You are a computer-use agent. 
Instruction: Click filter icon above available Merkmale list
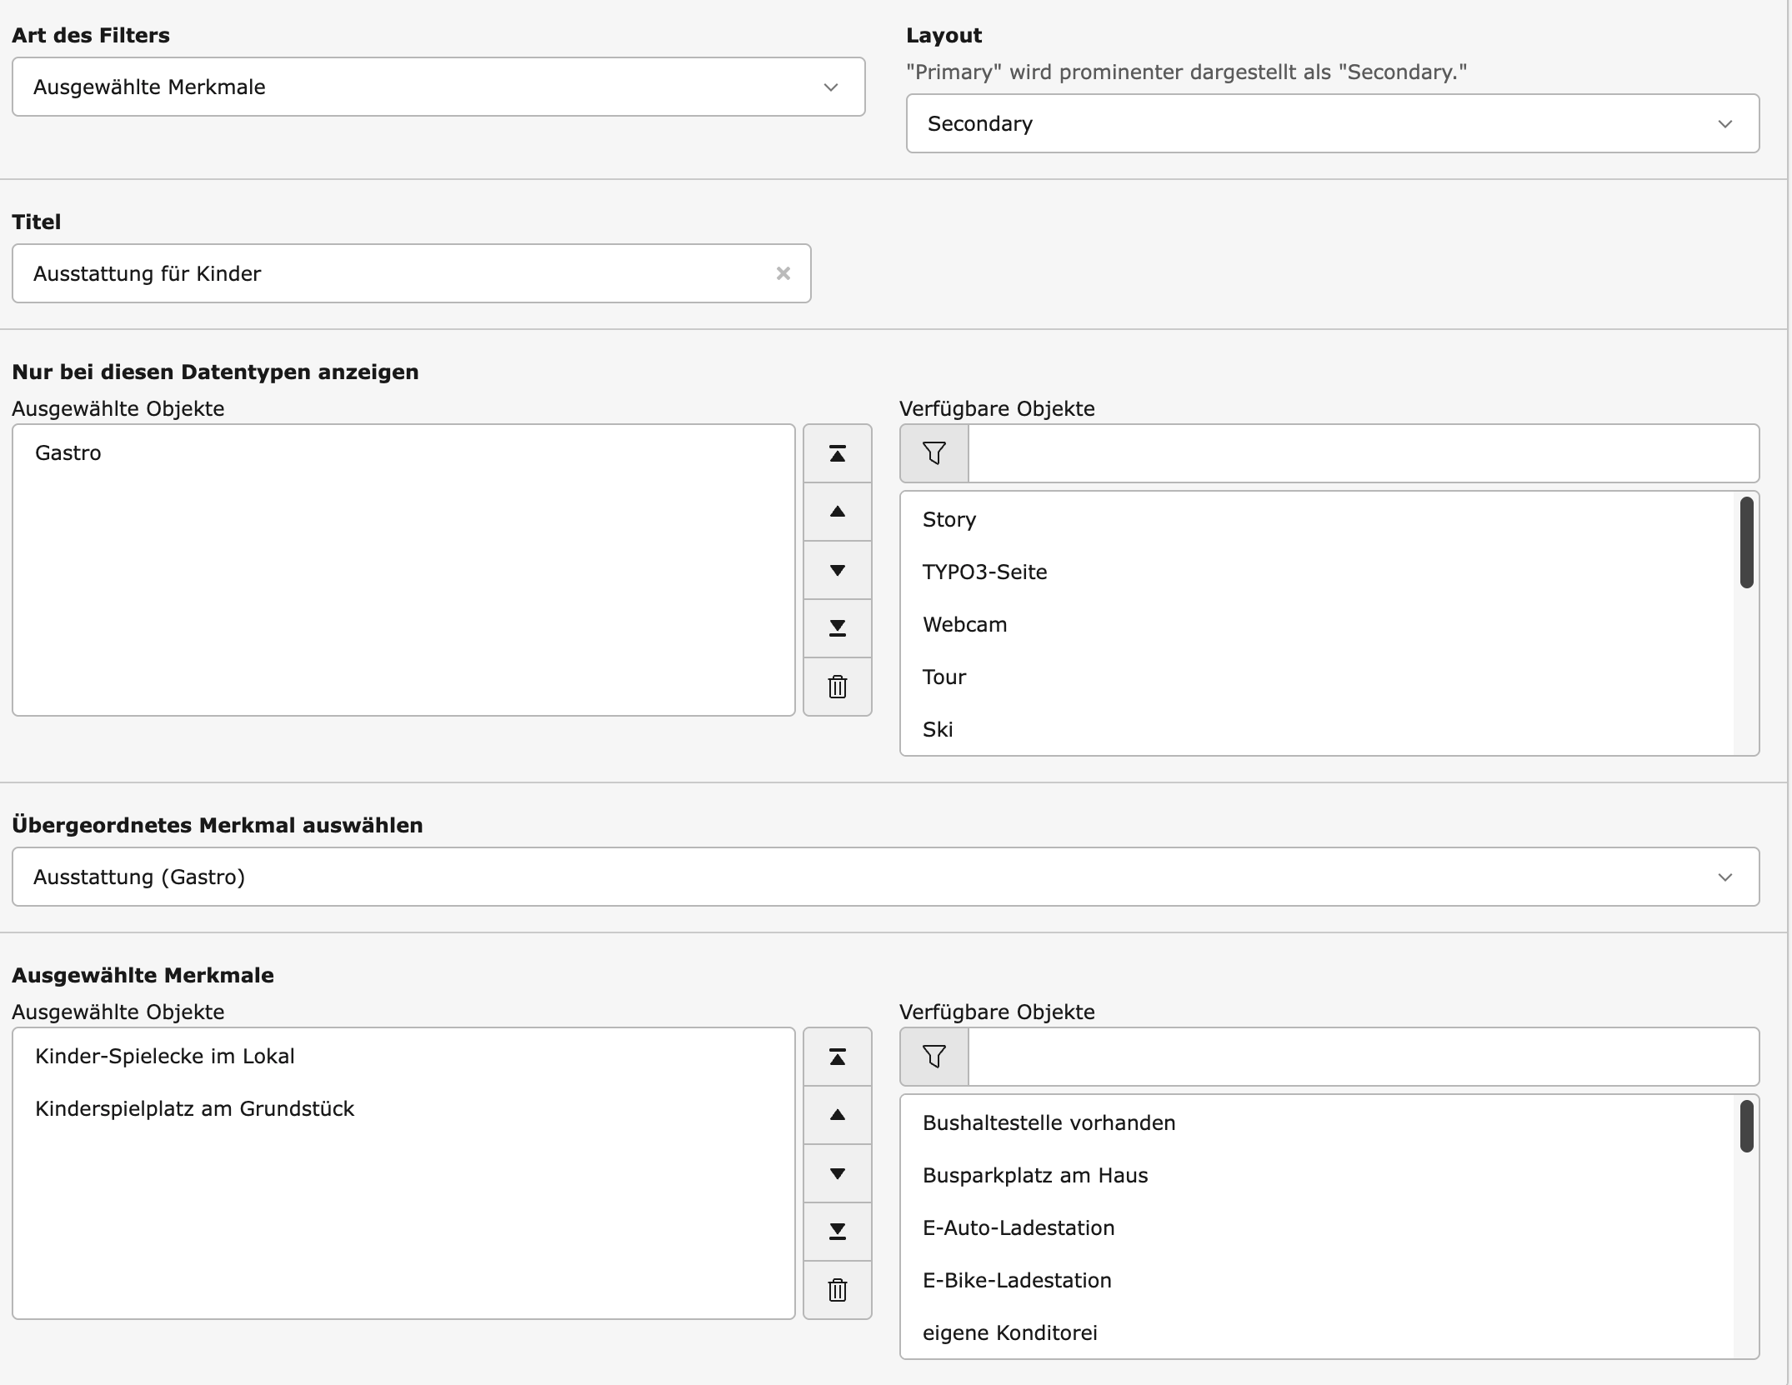tap(934, 1057)
